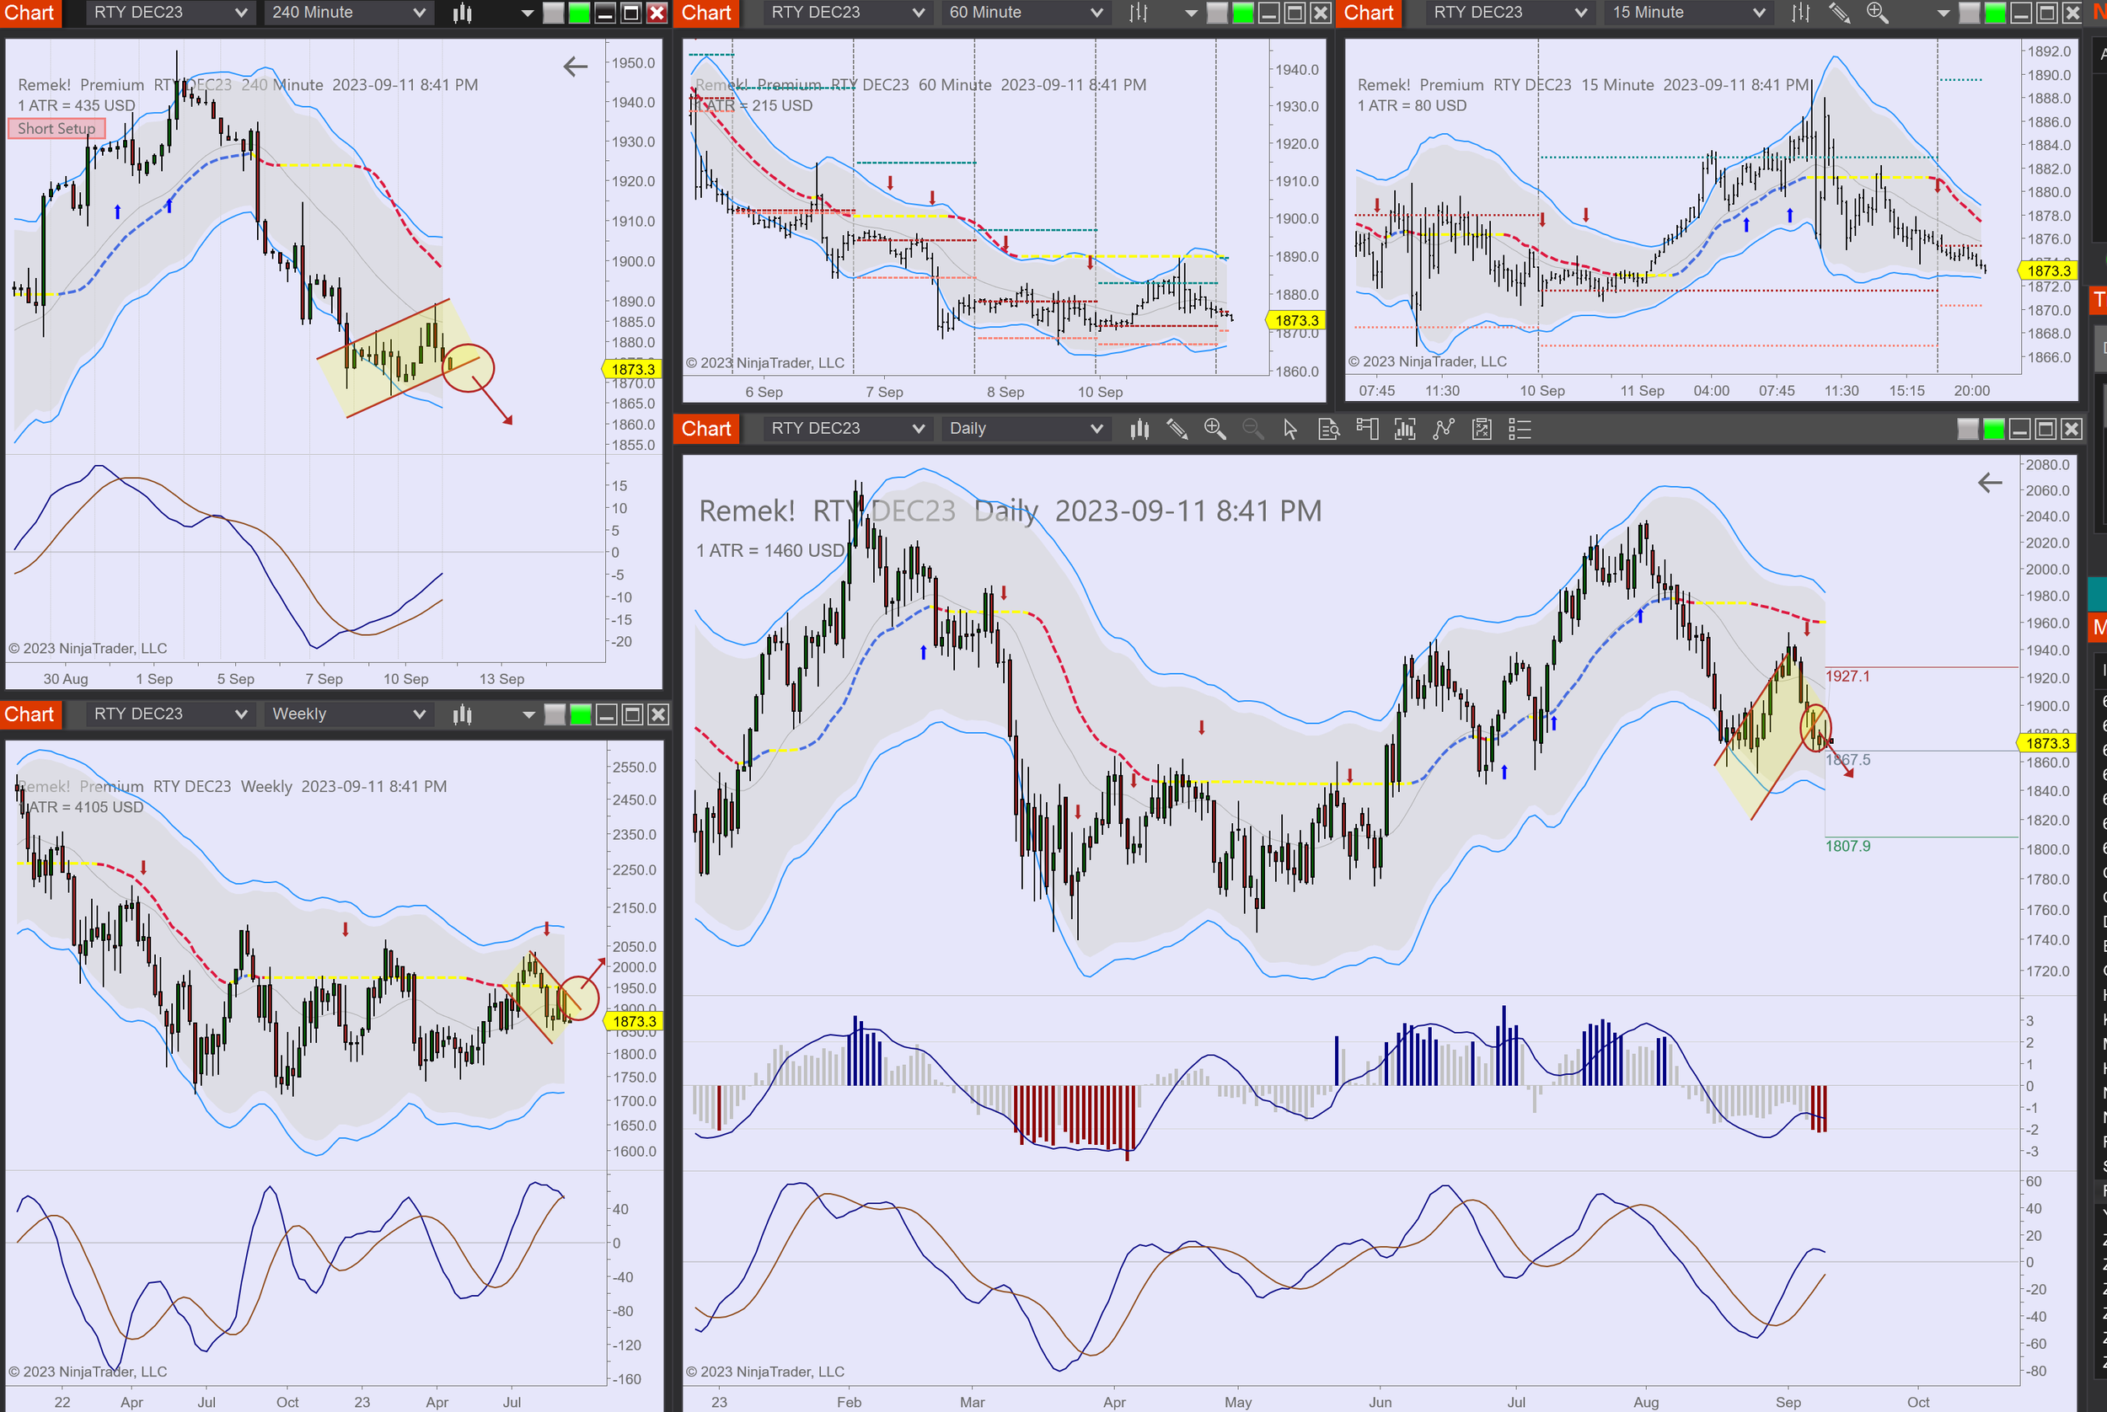Select the cursor pointer tool on Daily chart

pyautogui.click(x=1290, y=429)
